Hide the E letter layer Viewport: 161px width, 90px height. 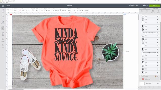click(x=158, y=72)
